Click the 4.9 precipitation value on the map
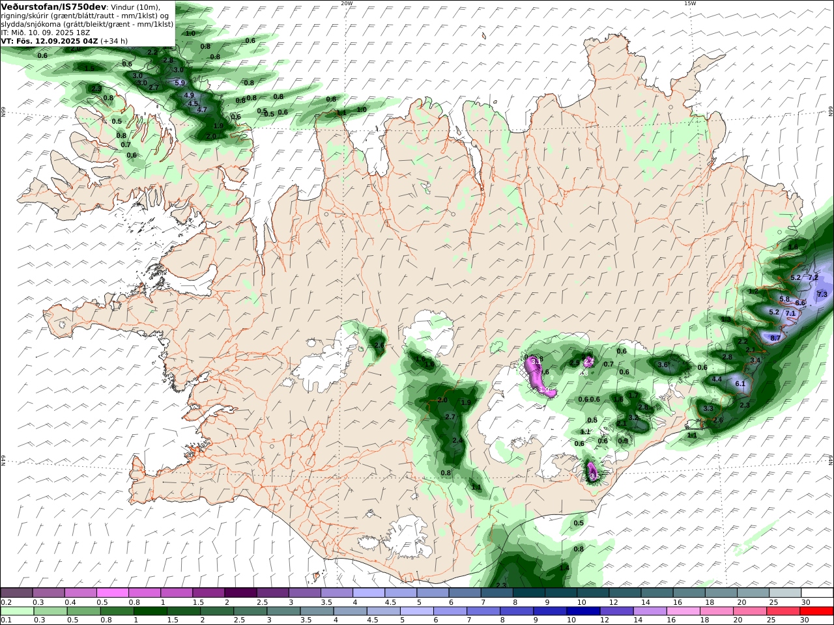 tap(190, 95)
